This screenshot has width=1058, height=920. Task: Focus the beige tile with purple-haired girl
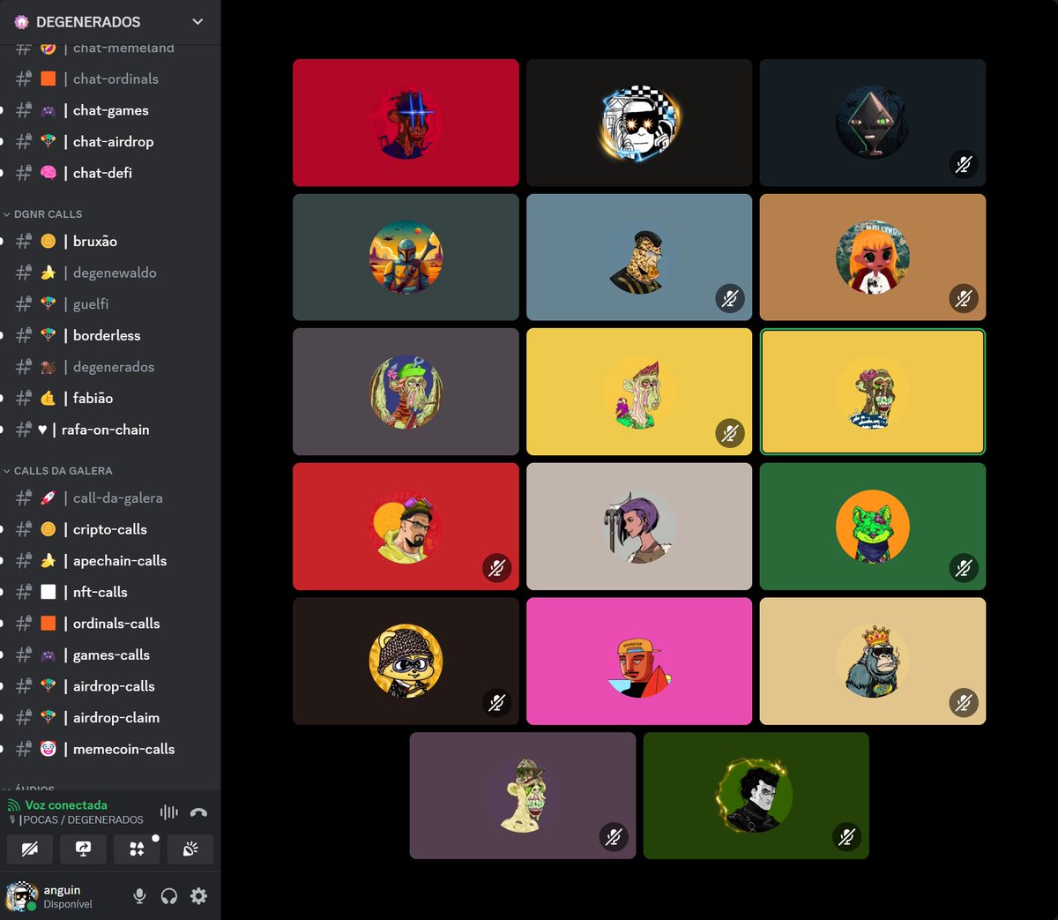pos(639,527)
